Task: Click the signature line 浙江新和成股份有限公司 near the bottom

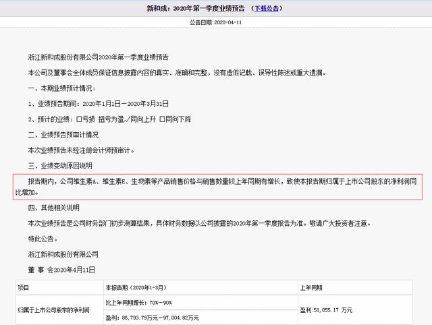Action: click(x=63, y=254)
